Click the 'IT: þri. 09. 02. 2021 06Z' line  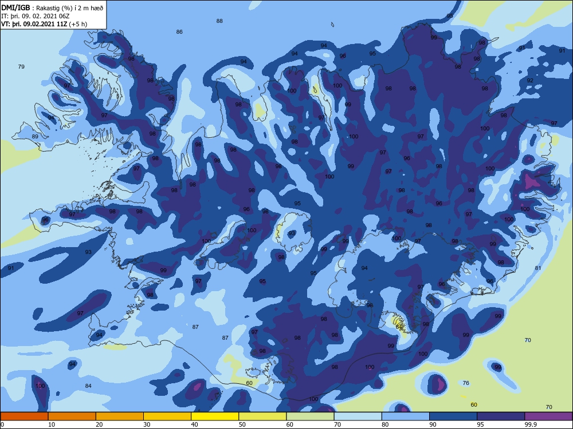(x=35, y=16)
